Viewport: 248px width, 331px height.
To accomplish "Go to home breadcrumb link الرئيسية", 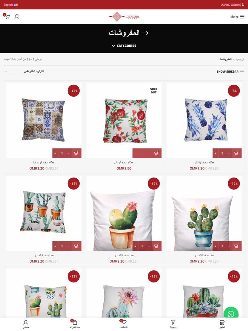I will [x=240, y=59].
